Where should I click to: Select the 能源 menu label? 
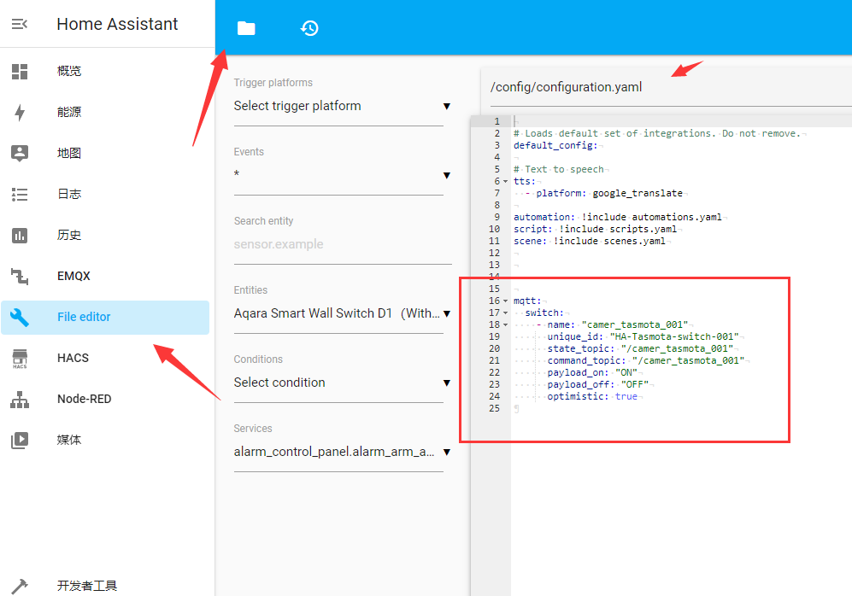coord(69,113)
